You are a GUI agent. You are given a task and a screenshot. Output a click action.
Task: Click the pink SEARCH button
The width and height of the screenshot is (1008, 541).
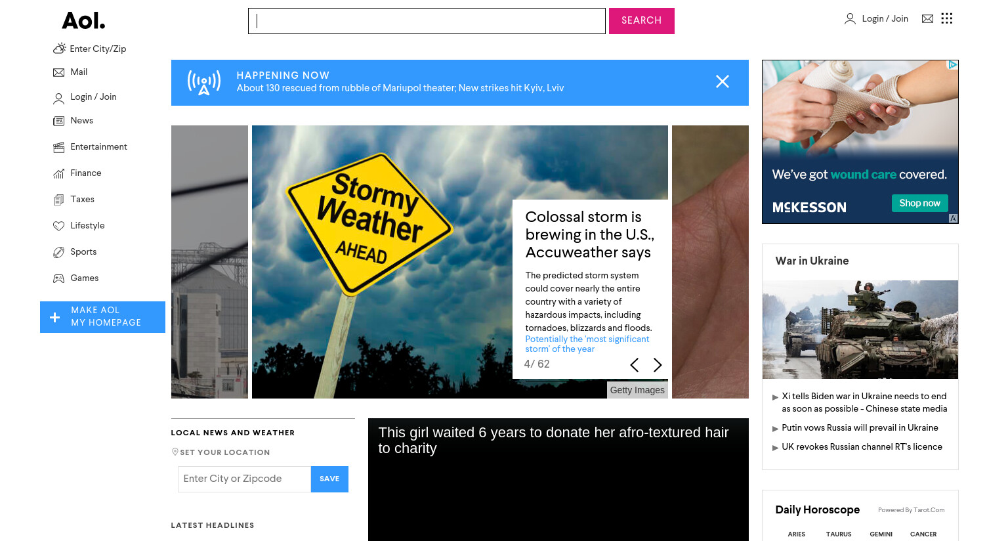pos(642,21)
